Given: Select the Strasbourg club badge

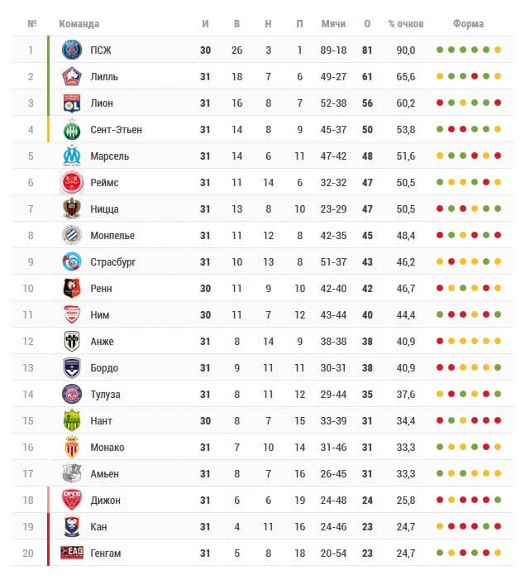Looking at the screenshot, I should (x=72, y=262).
